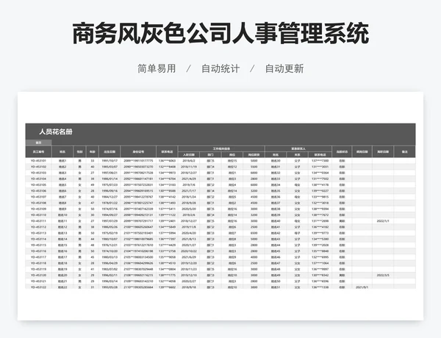The width and height of the screenshot is (441, 338).
Task: Click the 入职日期 sub-header
Action: [x=189, y=154]
